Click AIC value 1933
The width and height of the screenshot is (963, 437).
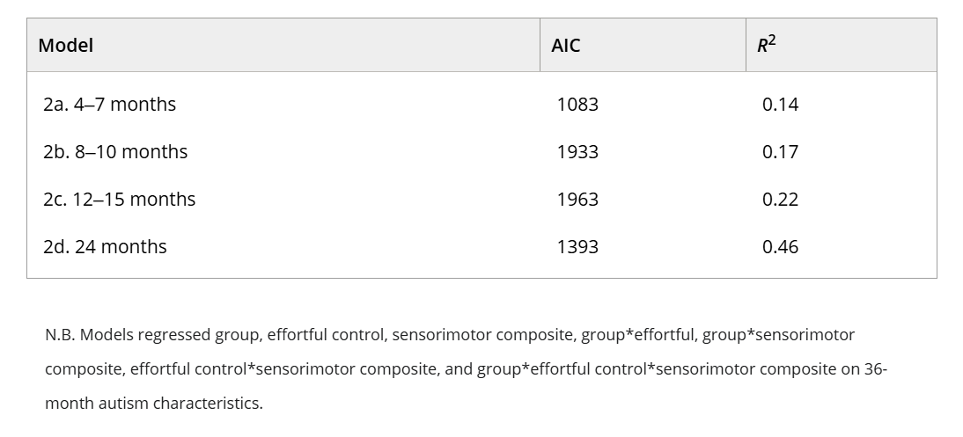pyautogui.click(x=577, y=151)
